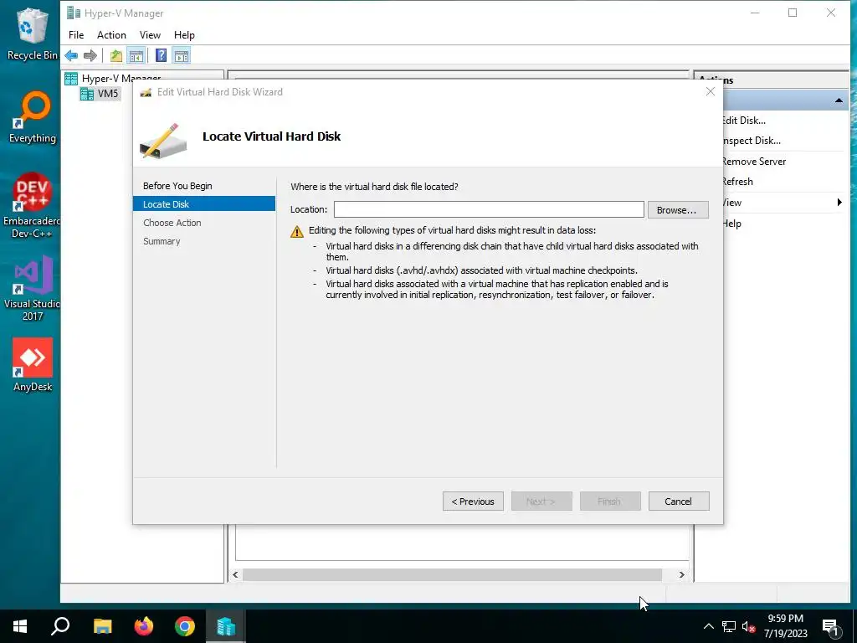
Task: Open the Visual Studio 2017 desktop icon
Action: [32, 288]
